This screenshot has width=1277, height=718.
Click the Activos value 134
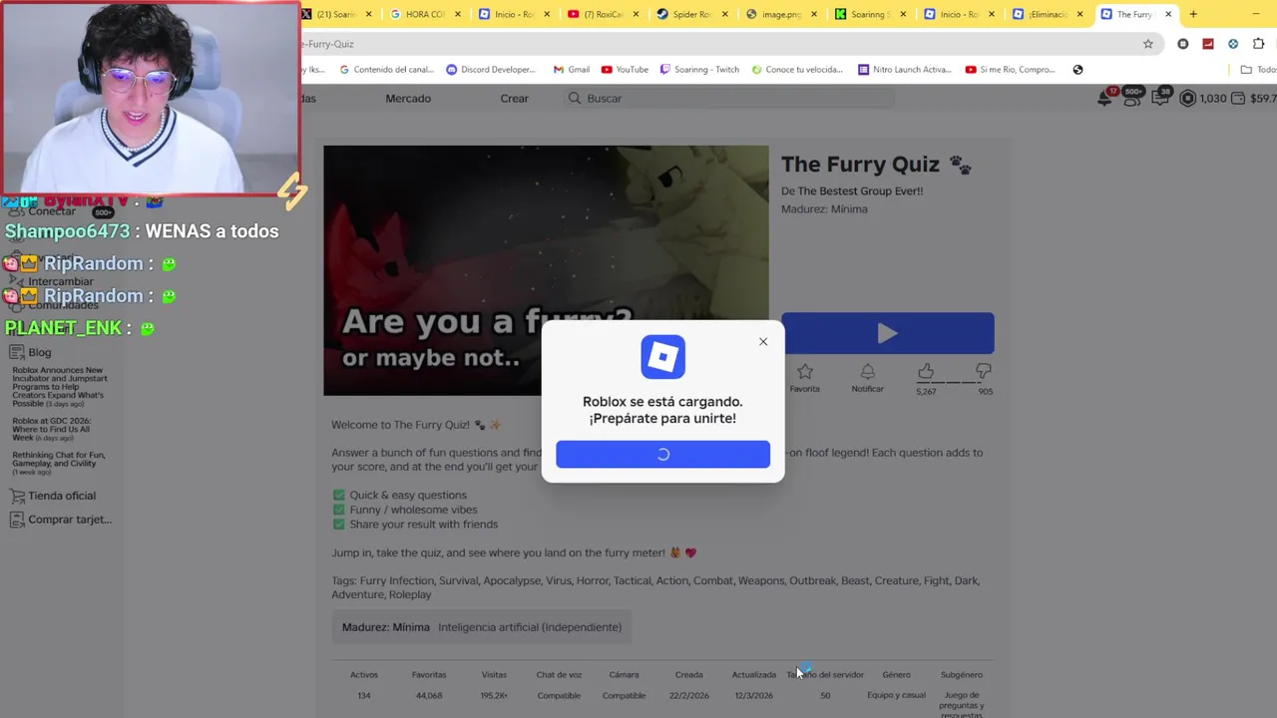364,695
